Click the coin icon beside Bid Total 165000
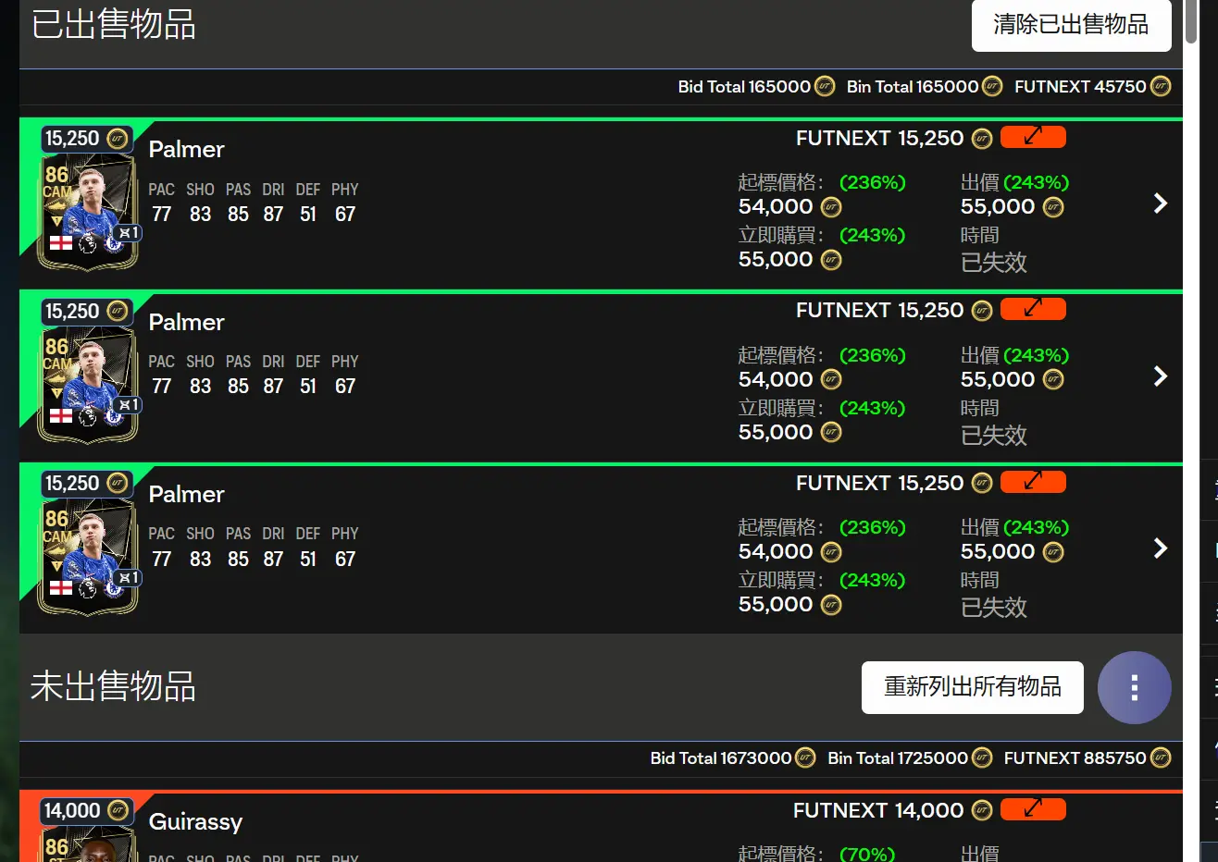The height and width of the screenshot is (862, 1218). pyautogui.click(x=824, y=86)
